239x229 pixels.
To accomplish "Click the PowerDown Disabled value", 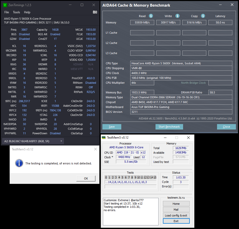I will pos(55,133).
